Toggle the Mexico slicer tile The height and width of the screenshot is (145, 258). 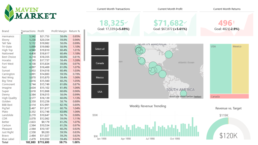click(100, 78)
